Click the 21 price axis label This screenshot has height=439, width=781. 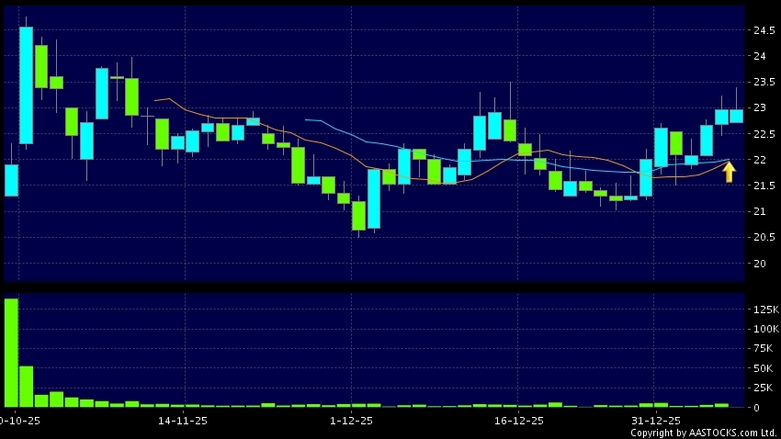coord(759,211)
